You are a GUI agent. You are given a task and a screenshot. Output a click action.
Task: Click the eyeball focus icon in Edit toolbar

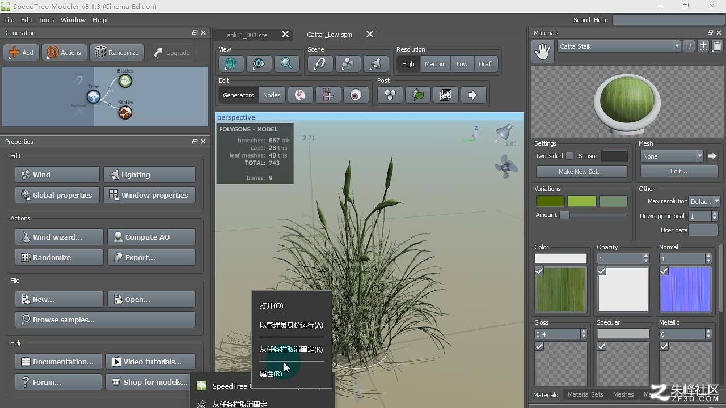click(x=356, y=95)
